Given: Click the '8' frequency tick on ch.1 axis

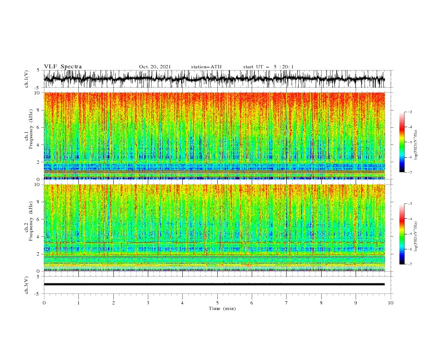Looking at the screenshot, I should coord(39,110).
